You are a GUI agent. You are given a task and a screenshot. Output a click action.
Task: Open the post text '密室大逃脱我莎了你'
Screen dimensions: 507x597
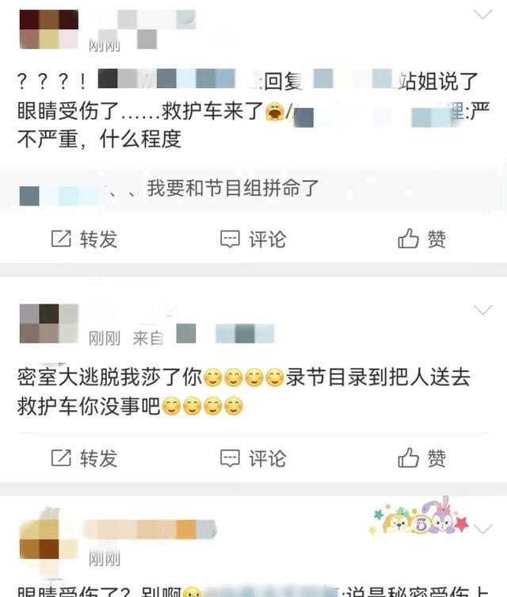point(109,377)
